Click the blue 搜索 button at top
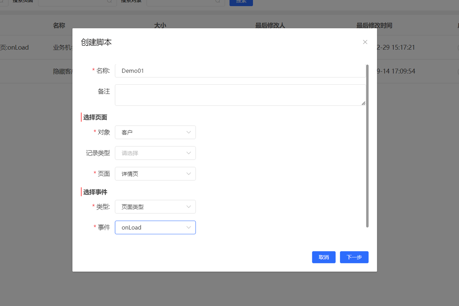 [x=241, y=2]
